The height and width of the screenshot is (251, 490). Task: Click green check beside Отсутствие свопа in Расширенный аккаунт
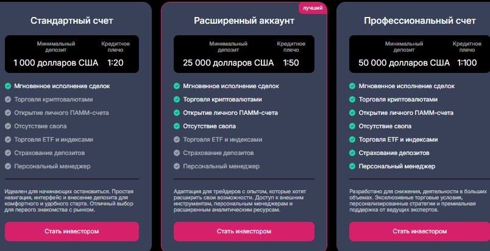[x=177, y=126]
